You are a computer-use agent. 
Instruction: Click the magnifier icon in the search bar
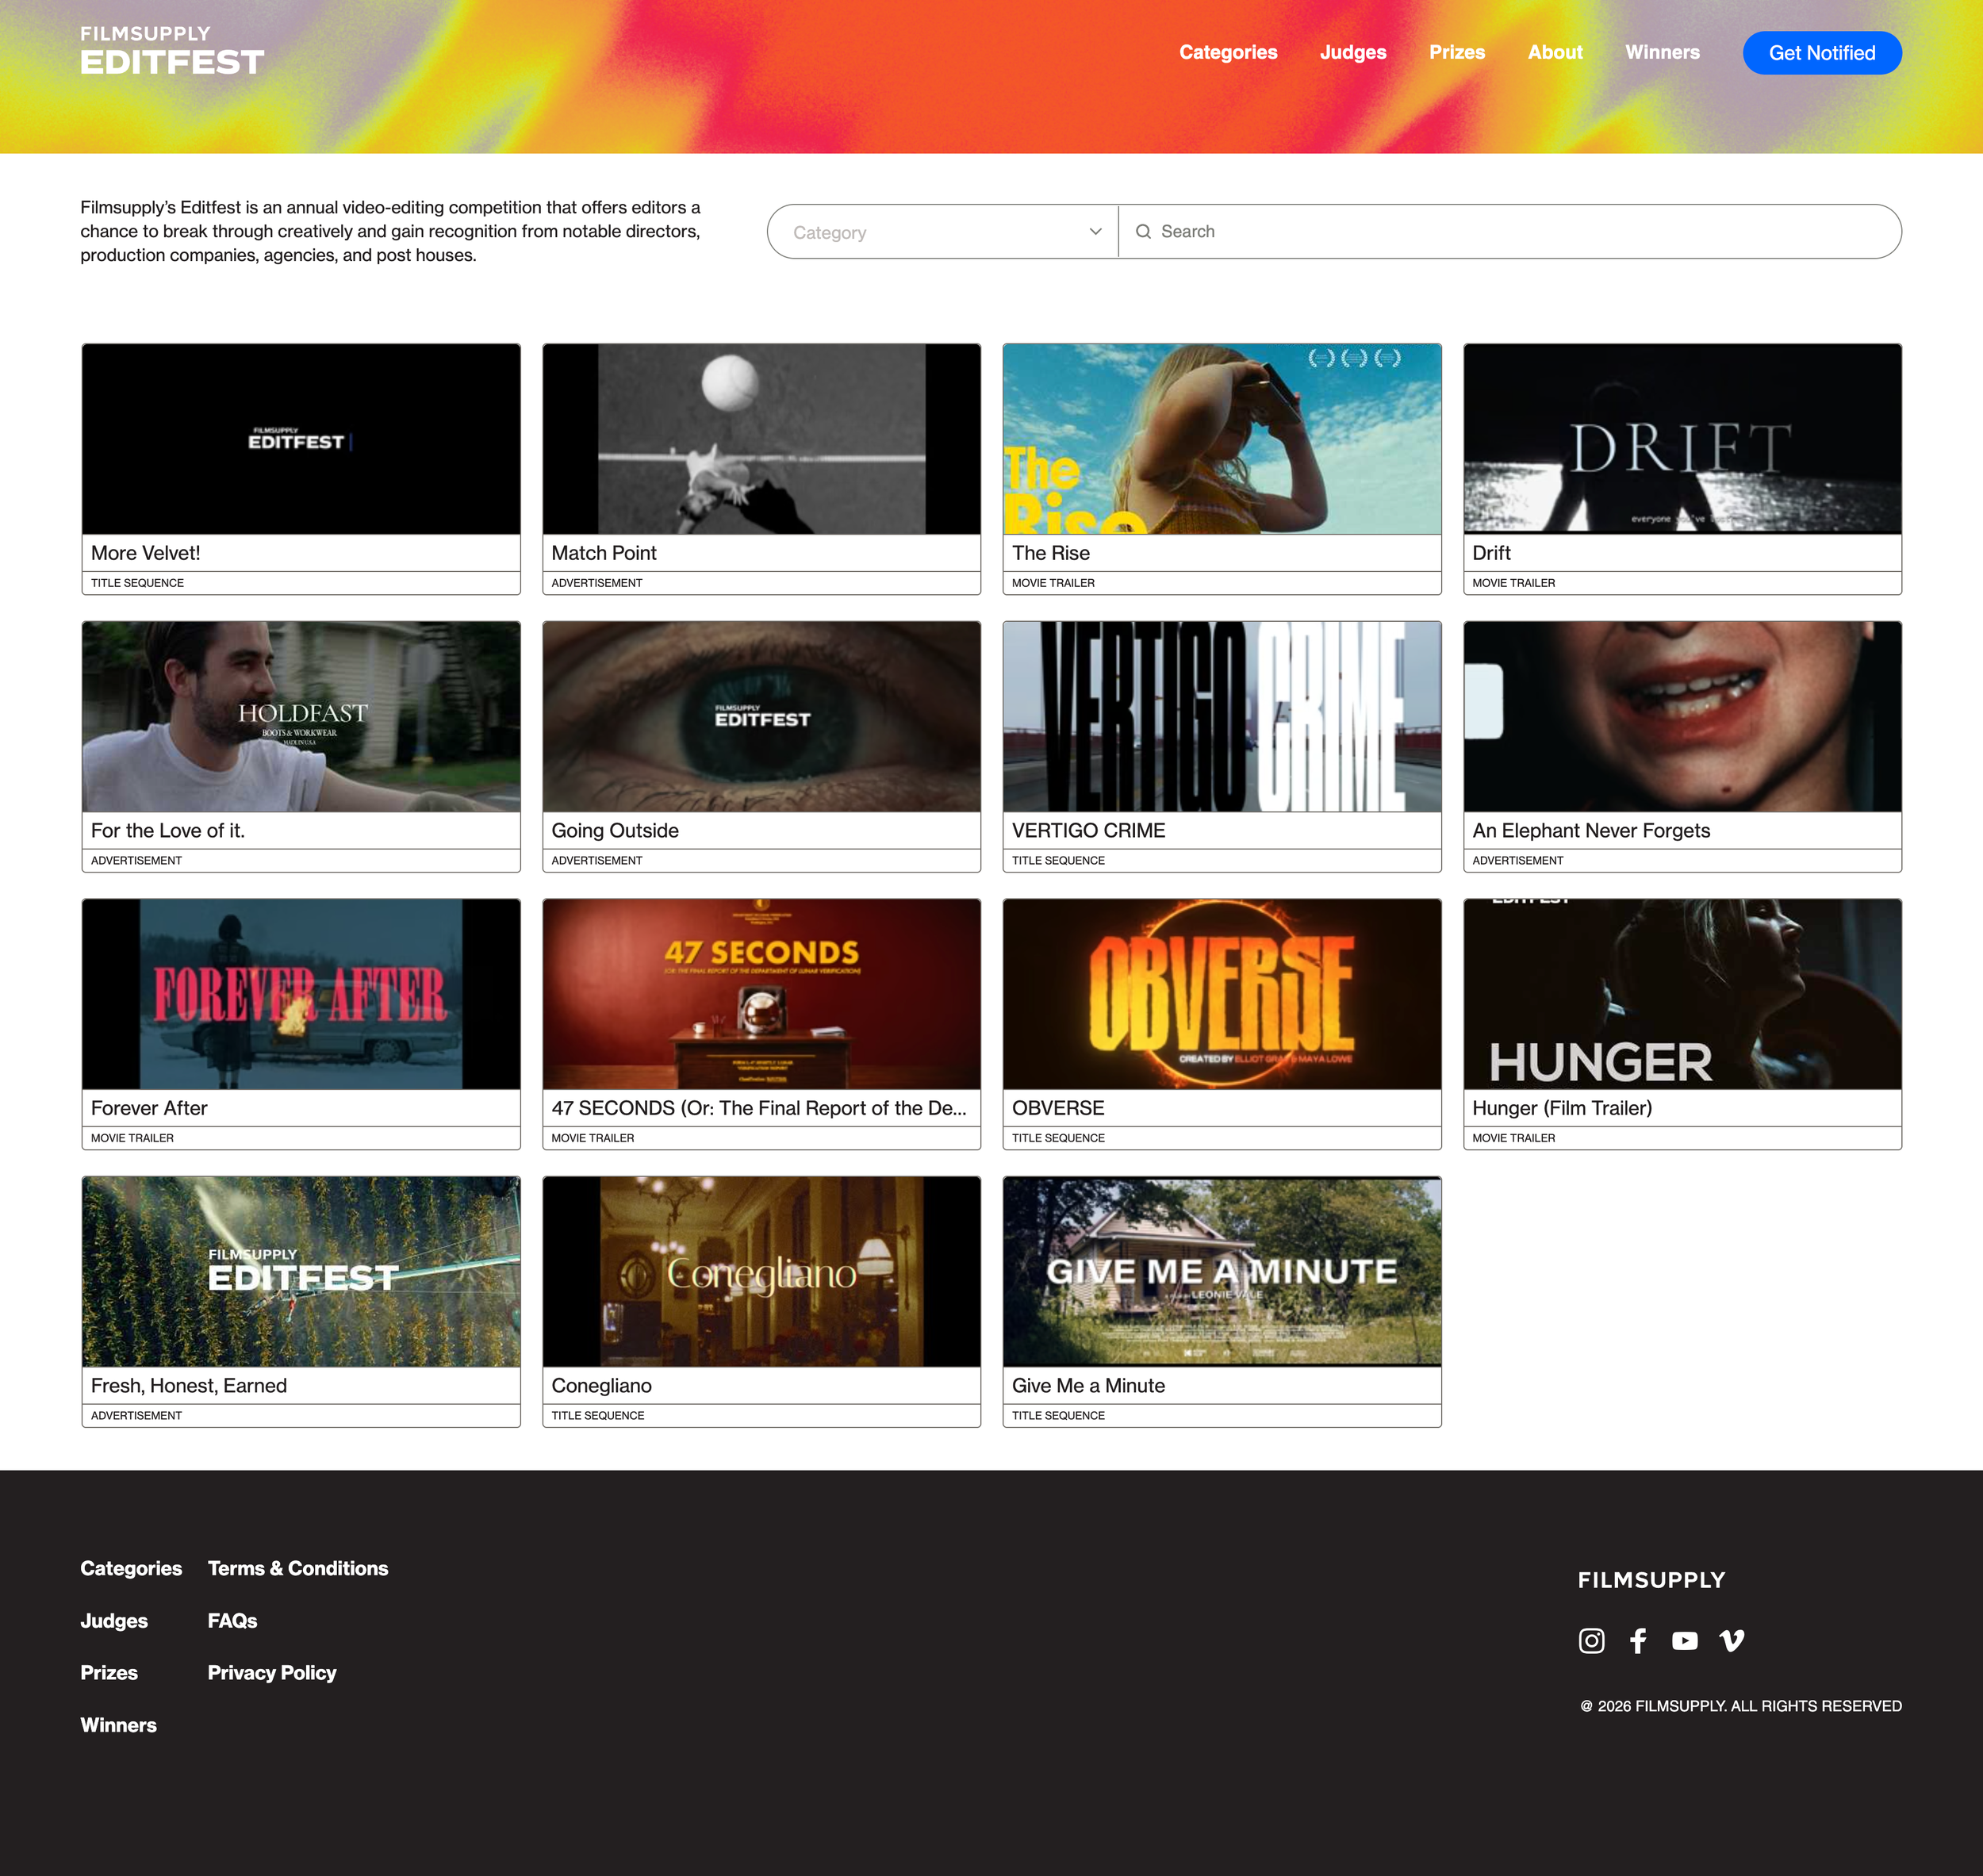(x=1143, y=232)
